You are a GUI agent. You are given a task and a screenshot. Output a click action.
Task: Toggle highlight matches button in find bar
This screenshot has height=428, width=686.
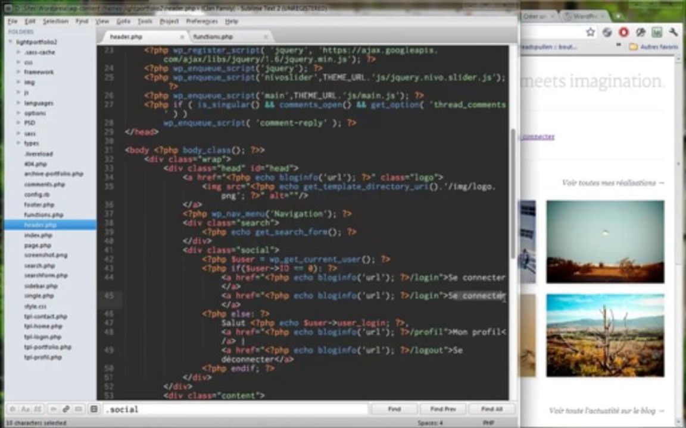(93, 409)
